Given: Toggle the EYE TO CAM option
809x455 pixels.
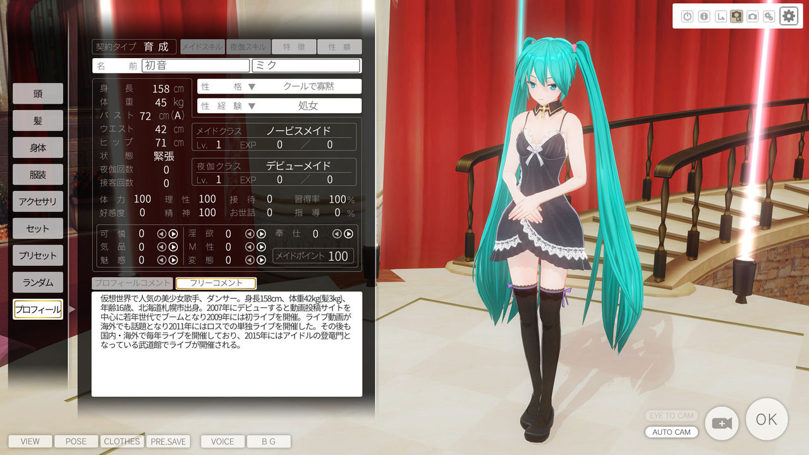Looking at the screenshot, I should click(x=672, y=416).
